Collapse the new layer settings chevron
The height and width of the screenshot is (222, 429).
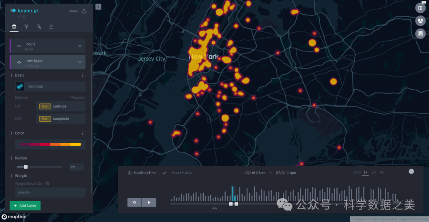pos(80,62)
